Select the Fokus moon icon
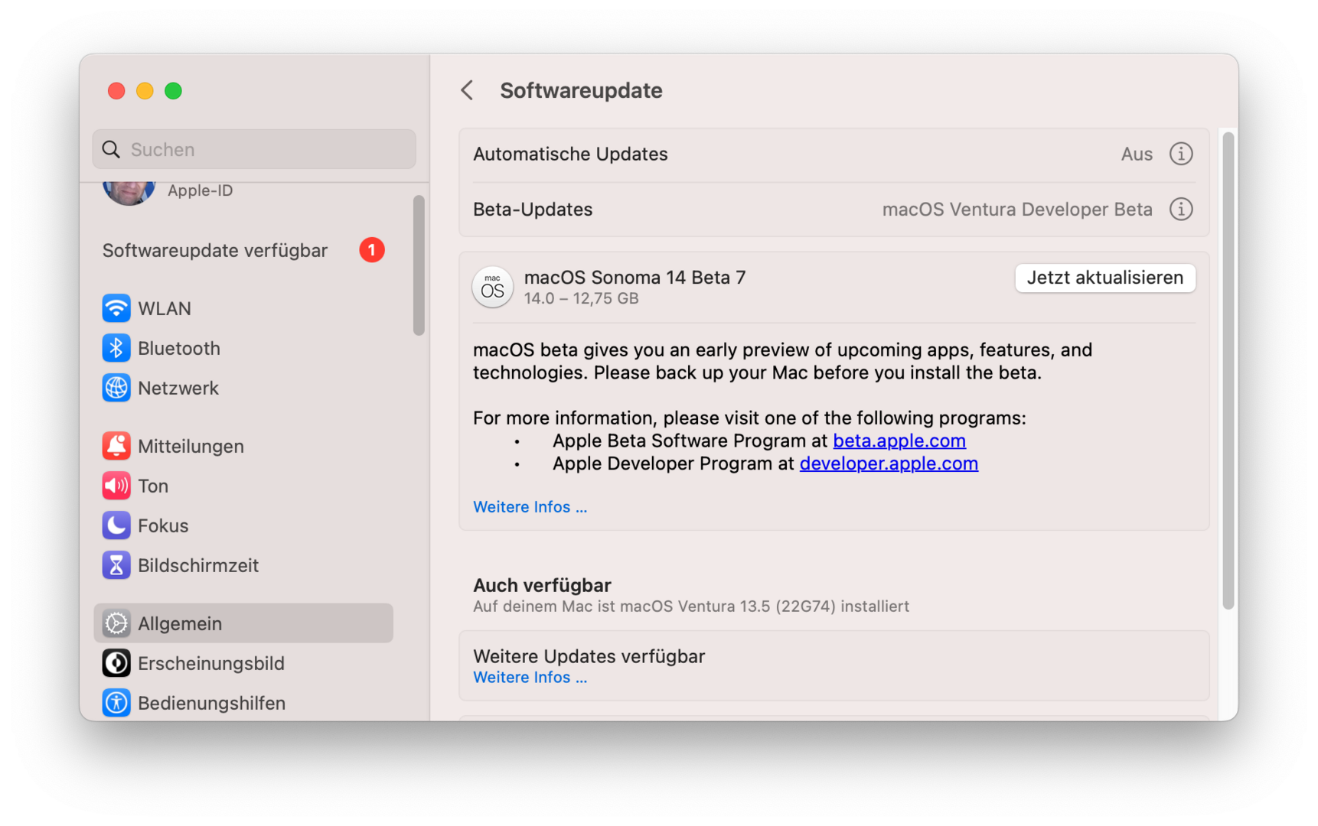 [116, 525]
